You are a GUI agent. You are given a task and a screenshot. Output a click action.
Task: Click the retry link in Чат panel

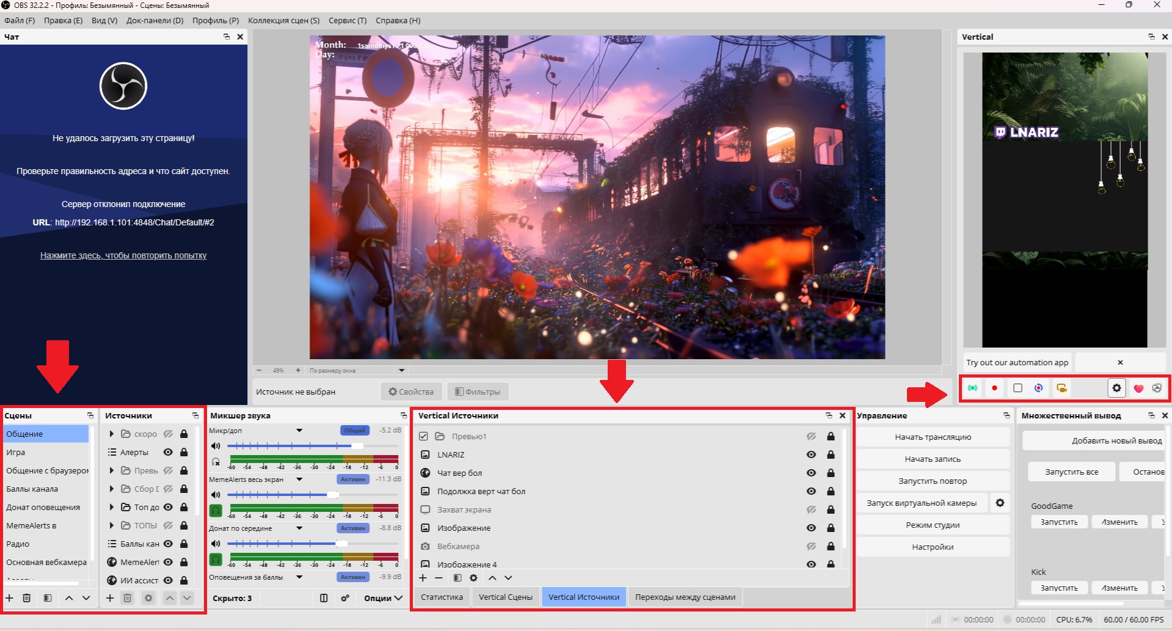123,255
